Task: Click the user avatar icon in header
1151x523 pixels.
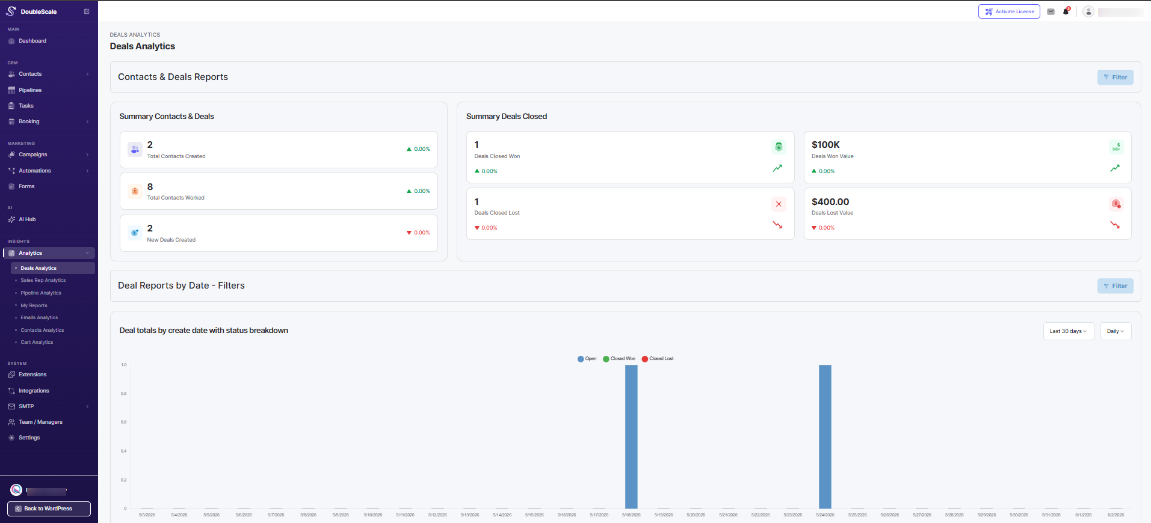Action: click(1088, 11)
